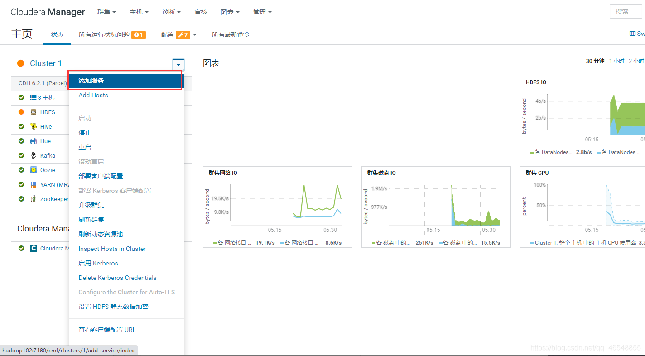The width and height of the screenshot is (645, 356).
Task: Open the 管理 menu dropdown
Action: click(262, 12)
